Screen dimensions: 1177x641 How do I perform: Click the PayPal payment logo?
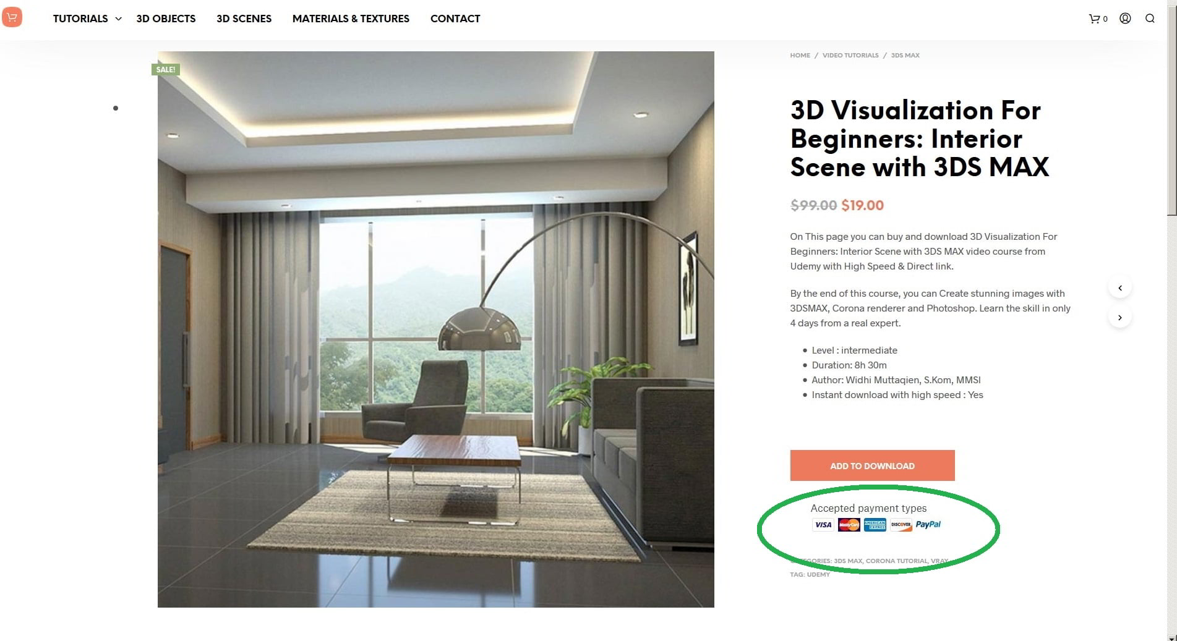tap(928, 525)
